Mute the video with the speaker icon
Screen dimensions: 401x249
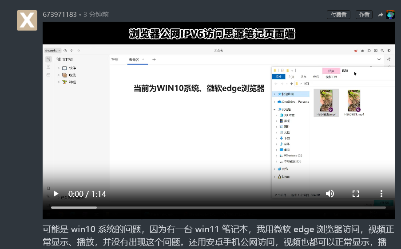click(330, 194)
